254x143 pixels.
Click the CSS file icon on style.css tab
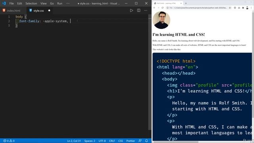31,10
